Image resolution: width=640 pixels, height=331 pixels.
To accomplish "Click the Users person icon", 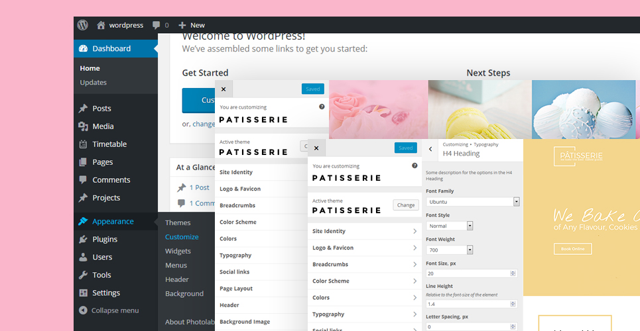I will coord(83,258).
